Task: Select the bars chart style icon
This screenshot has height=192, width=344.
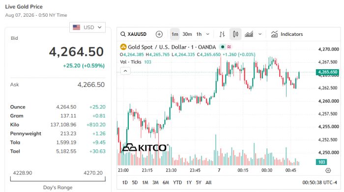Action: (222, 34)
